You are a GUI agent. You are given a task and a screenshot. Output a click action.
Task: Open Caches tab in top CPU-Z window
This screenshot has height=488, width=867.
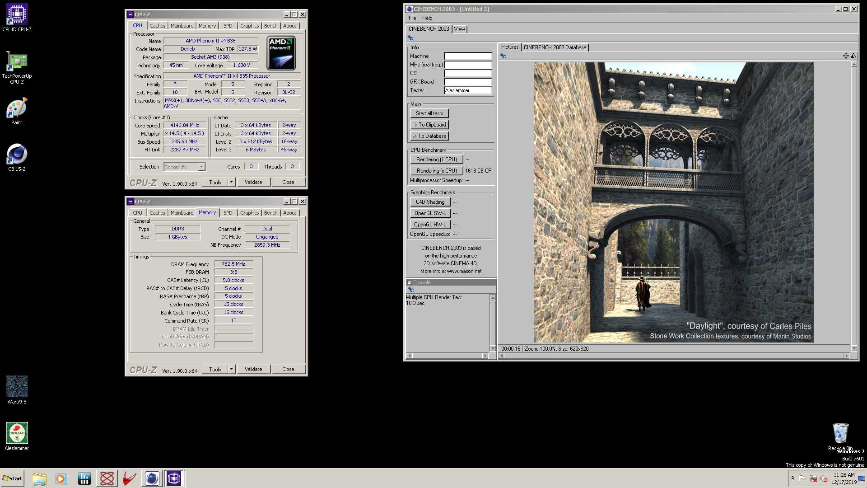tap(157, 26)
